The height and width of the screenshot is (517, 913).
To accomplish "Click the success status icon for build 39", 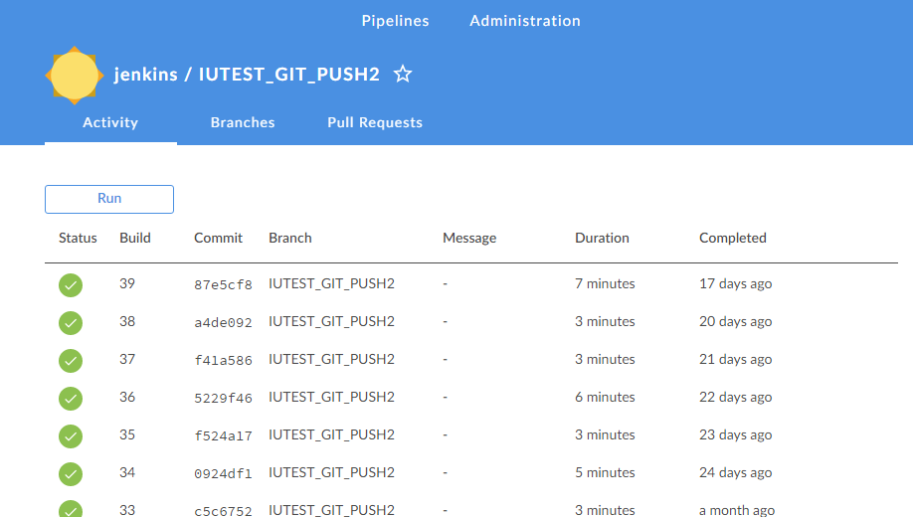I will [x=71, y=285].
